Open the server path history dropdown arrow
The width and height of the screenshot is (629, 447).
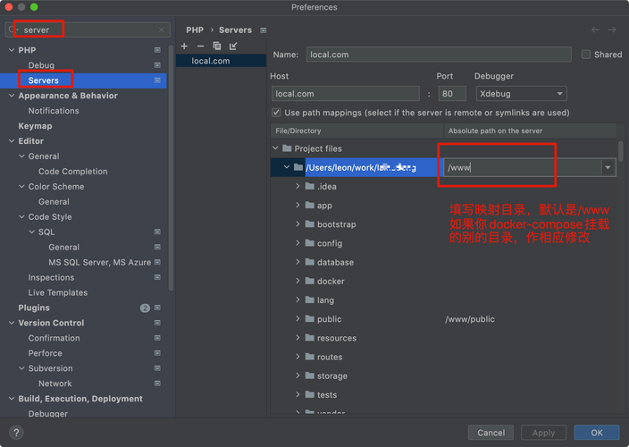click(x=608, y=167)
